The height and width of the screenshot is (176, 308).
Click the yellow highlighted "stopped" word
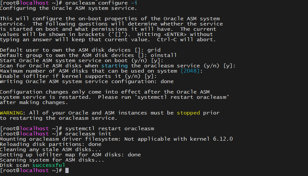pyautogui.click(x=188, y=113)
